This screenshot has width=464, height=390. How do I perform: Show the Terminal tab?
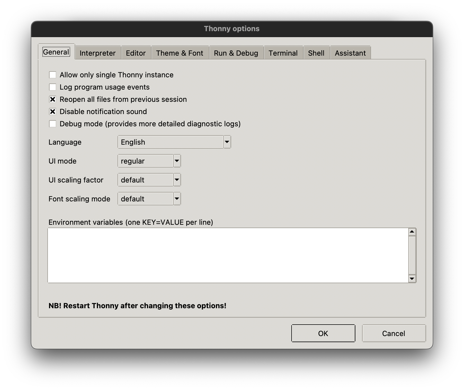click(x=283, y=53)
